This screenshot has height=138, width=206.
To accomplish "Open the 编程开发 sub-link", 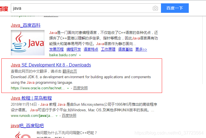I will (x=74, y=50).
